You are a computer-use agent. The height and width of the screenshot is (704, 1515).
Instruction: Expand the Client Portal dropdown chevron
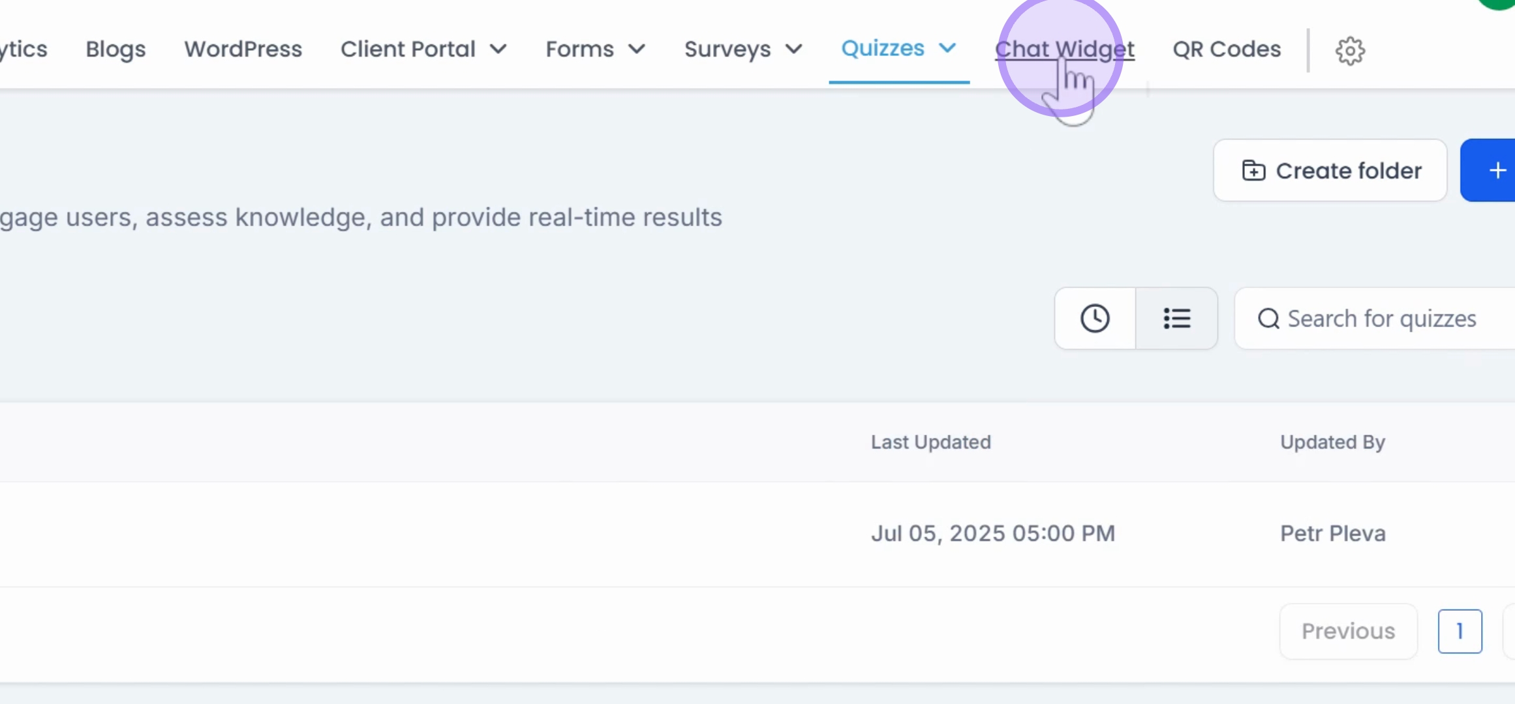(x=498, y=50)
